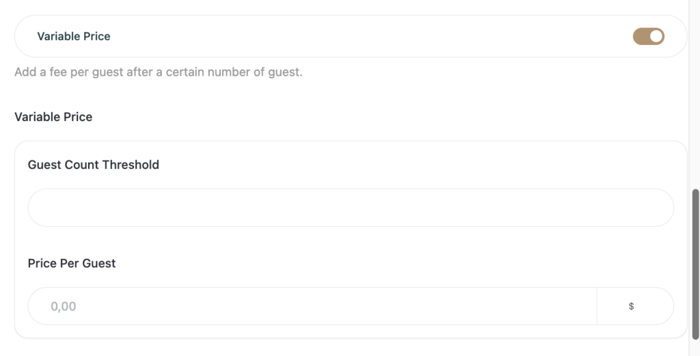Image resolution: width=700 pixels, height=356 pixels.
Task: Click the 'Add a fee per guest' description text
Action: (158, 72)
